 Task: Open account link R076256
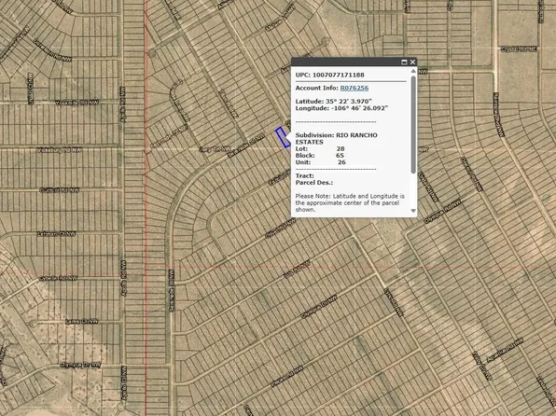click(x=354, y=88)
